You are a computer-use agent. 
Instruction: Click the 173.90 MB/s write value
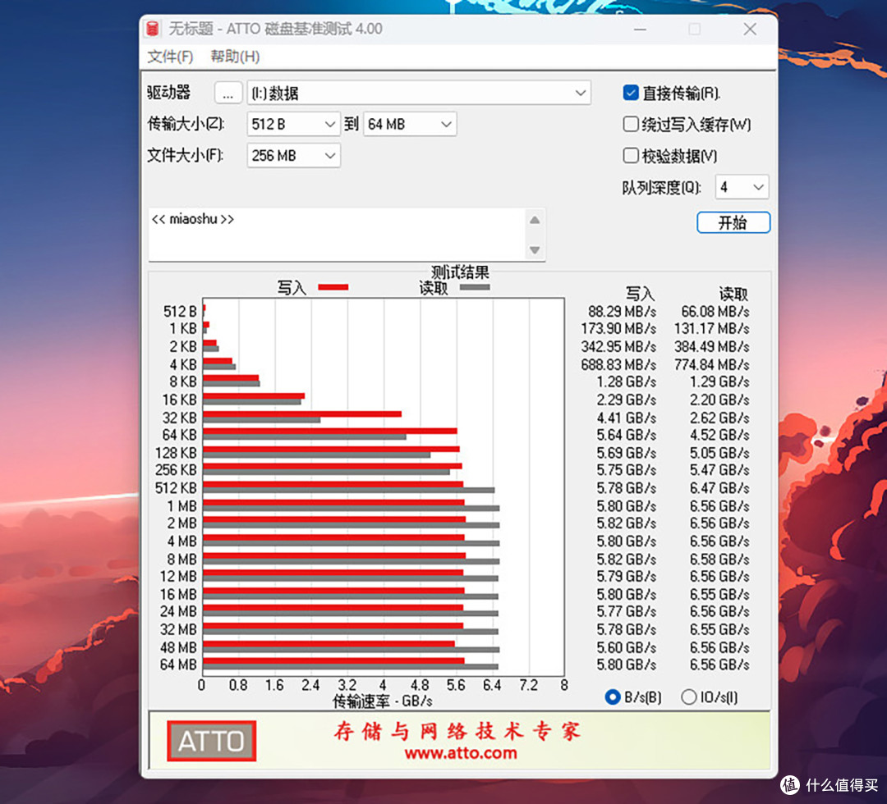[x=618, y=329]
